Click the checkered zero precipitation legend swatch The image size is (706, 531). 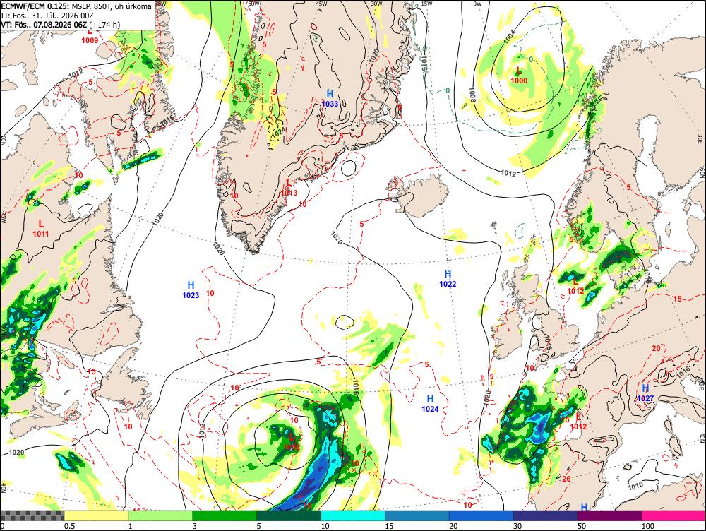click(32, 515)
